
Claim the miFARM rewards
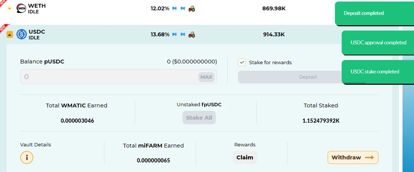point(245,157)
